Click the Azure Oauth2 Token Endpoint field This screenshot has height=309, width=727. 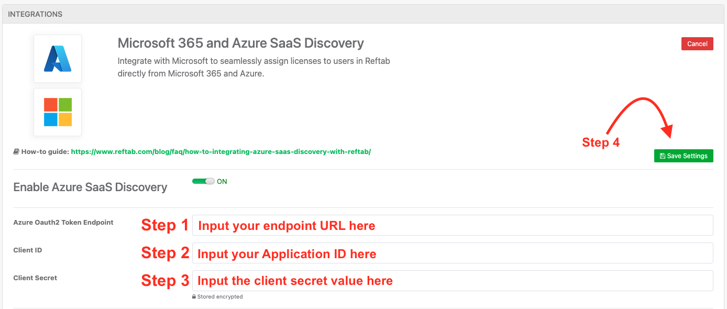point(453,225)
